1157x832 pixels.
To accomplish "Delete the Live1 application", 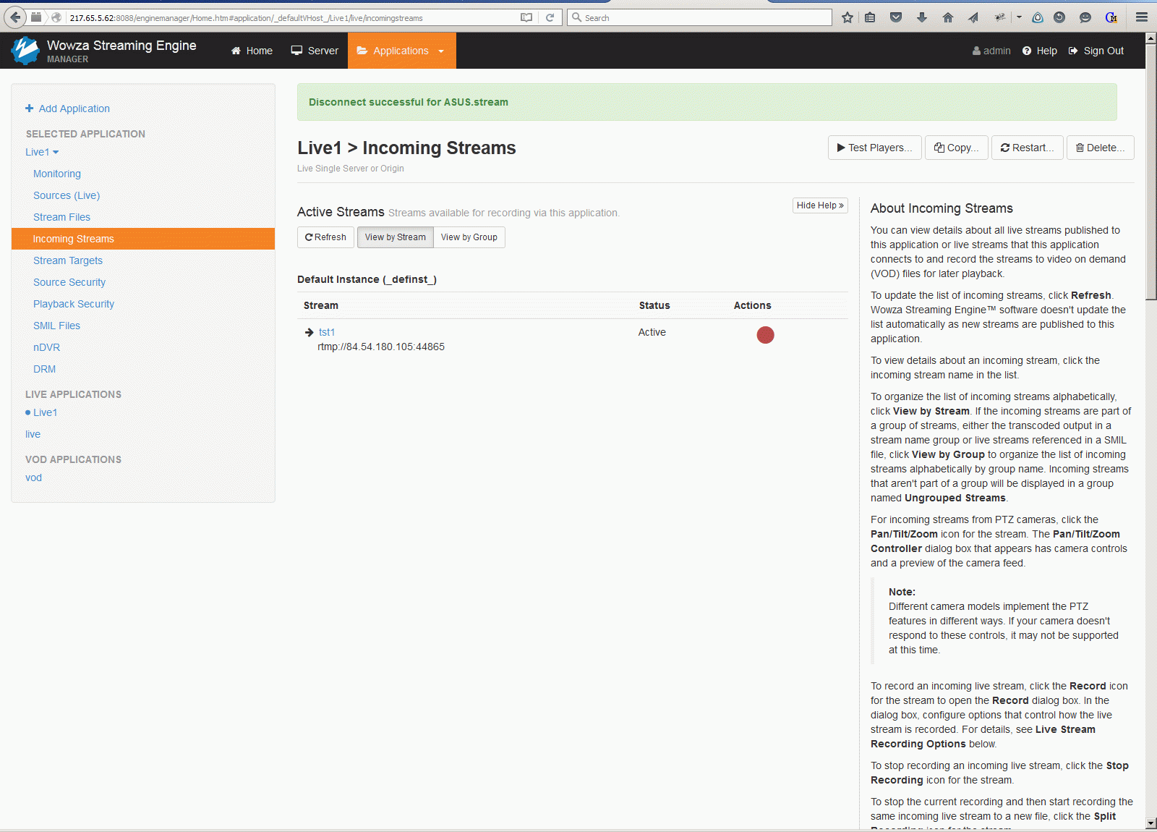I will [x=1101, y=148].
